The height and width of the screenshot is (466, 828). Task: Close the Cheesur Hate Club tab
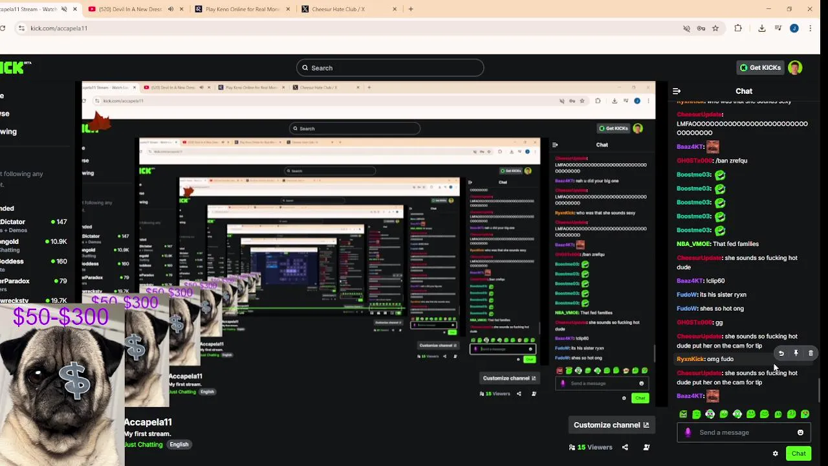pyautogui.click(x=395, y=9)
